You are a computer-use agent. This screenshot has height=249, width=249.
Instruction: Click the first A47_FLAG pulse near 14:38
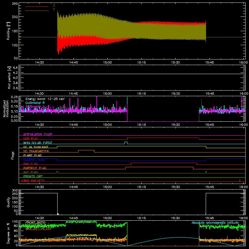[57, 171]
